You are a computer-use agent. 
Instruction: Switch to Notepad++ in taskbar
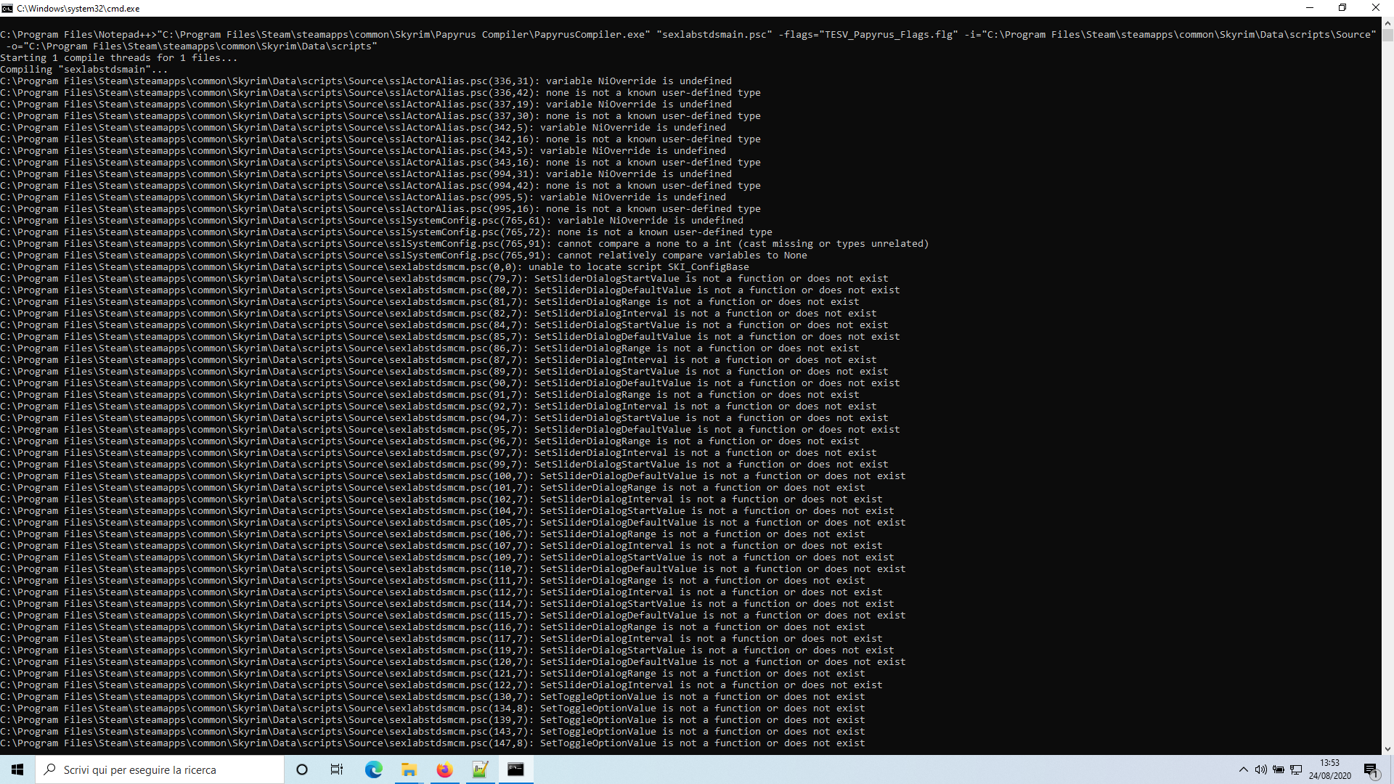point(480,769)
